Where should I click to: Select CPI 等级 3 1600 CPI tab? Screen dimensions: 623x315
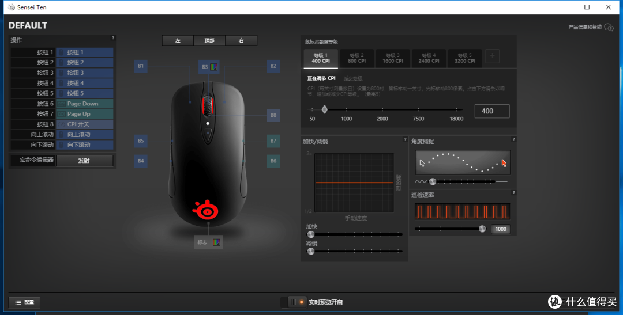click(393, 58)
